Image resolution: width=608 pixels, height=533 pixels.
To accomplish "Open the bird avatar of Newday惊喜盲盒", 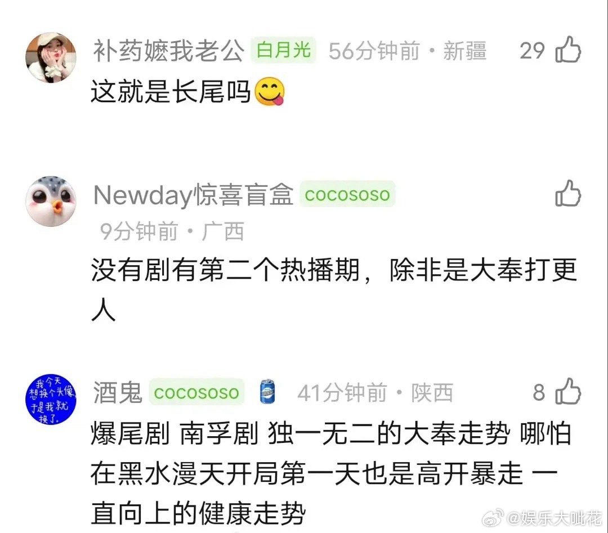I will [x=51, y=201].
